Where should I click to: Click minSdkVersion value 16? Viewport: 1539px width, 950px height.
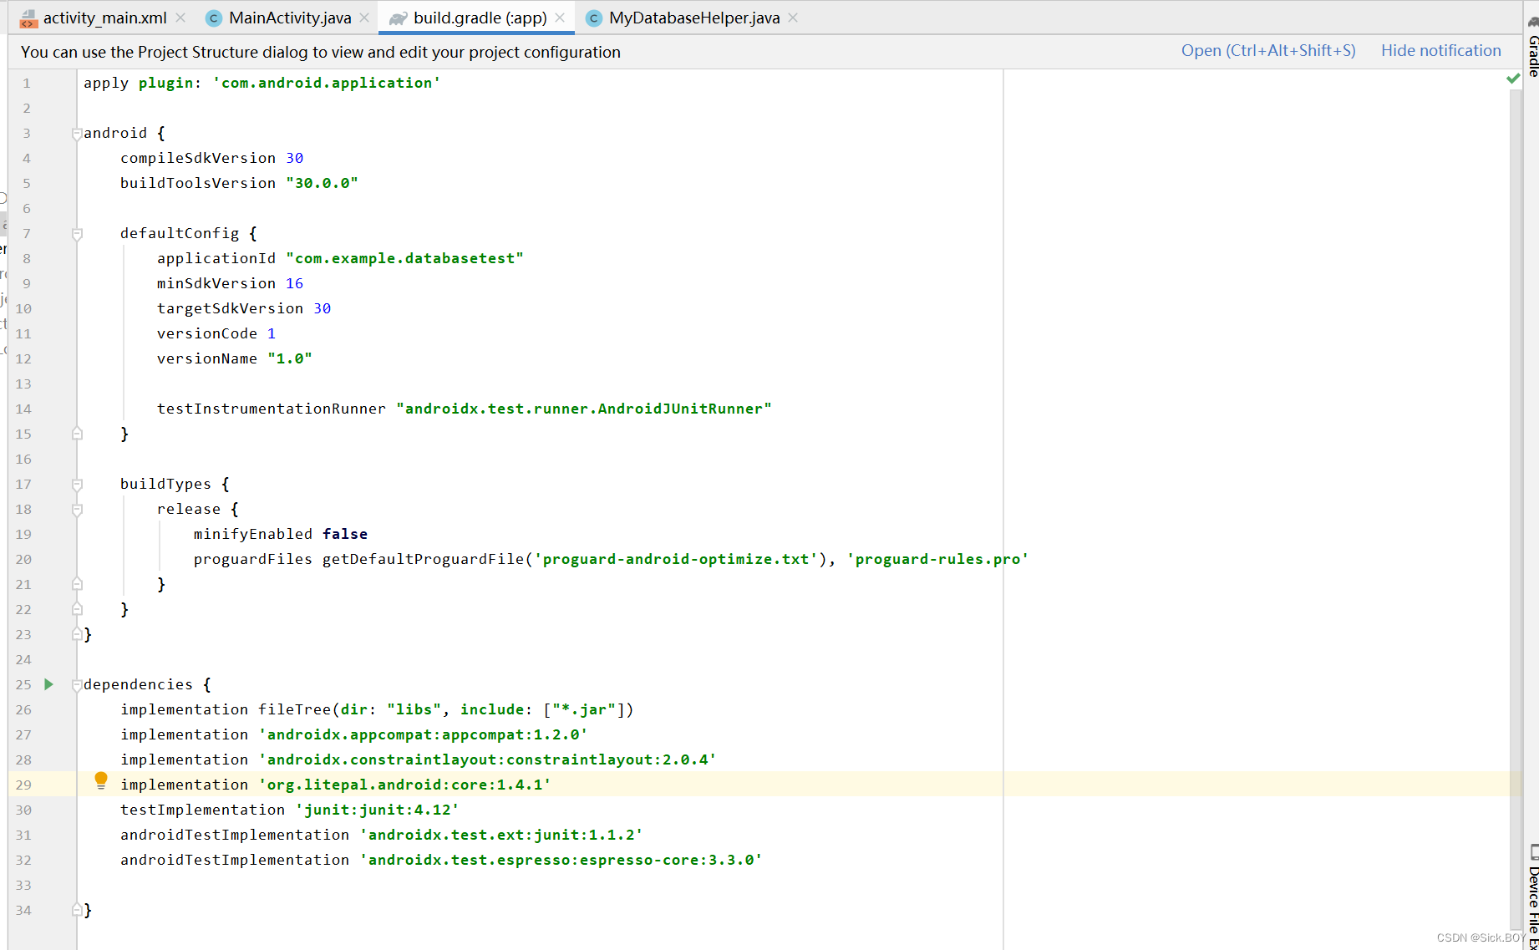coord(295,283)
